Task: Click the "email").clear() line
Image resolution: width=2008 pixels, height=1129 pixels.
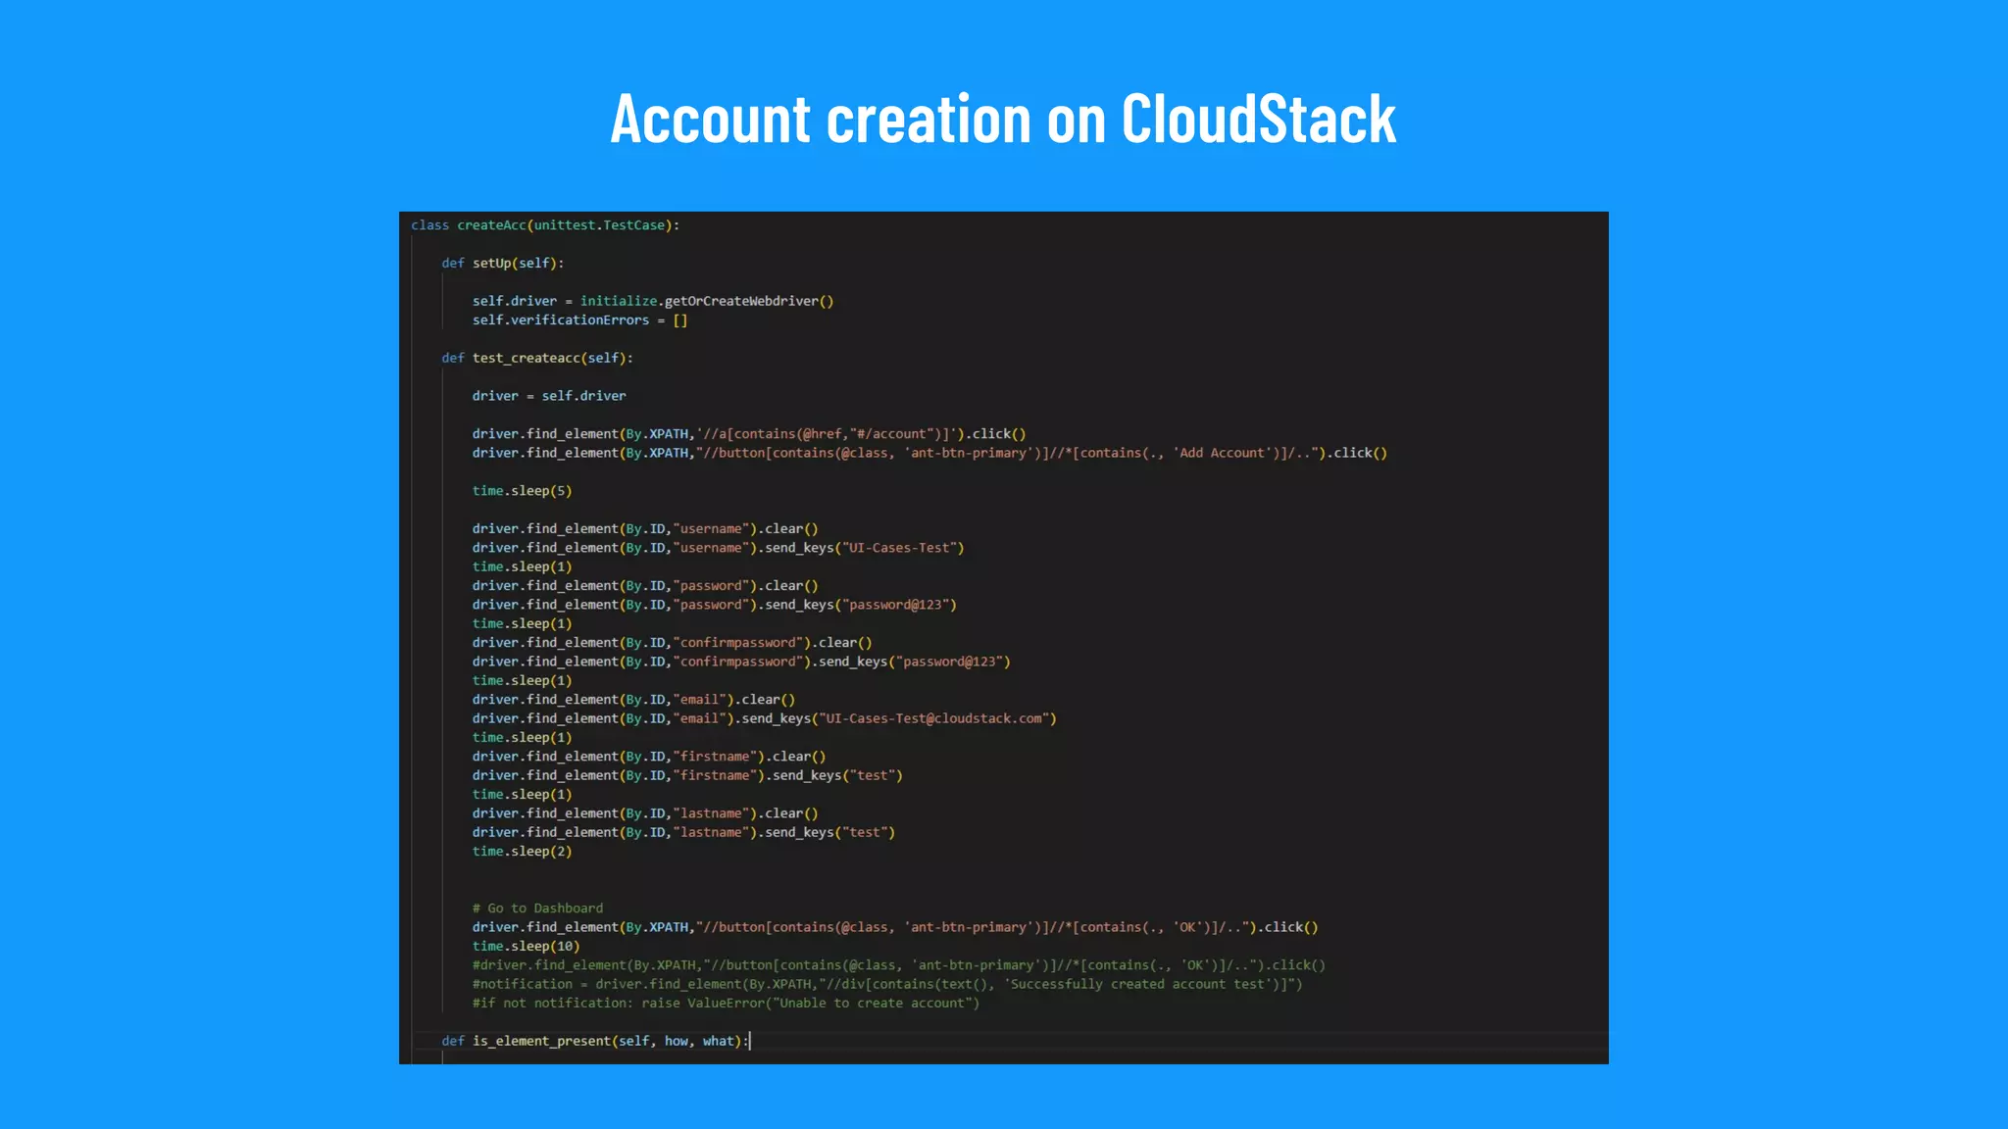Action: pos(633,700)
